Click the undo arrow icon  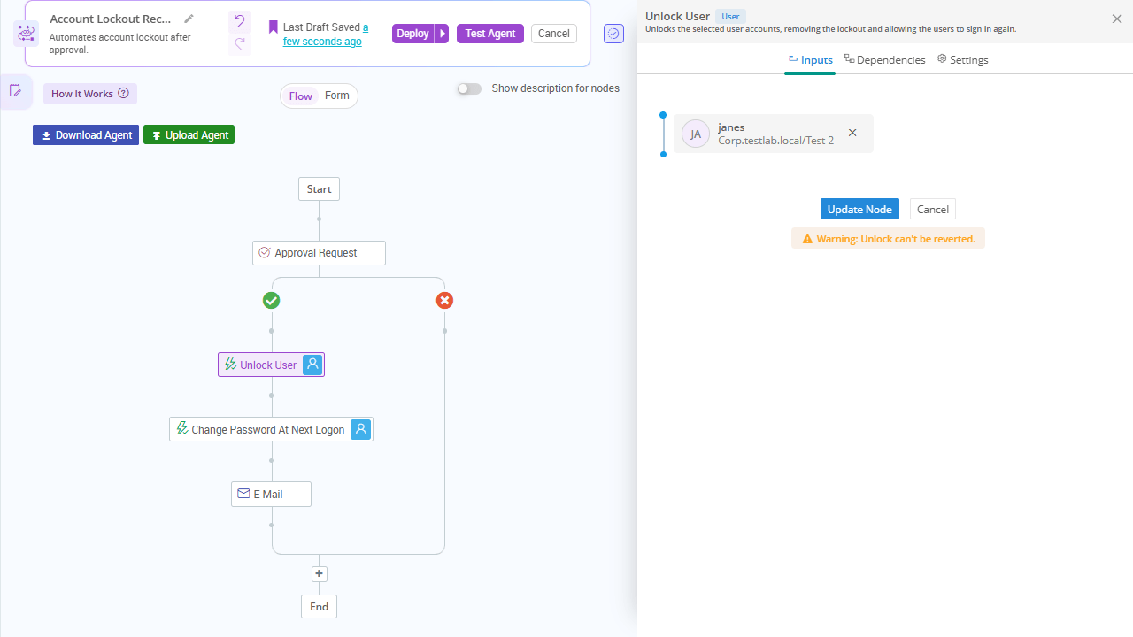click(x=240, y=21)
